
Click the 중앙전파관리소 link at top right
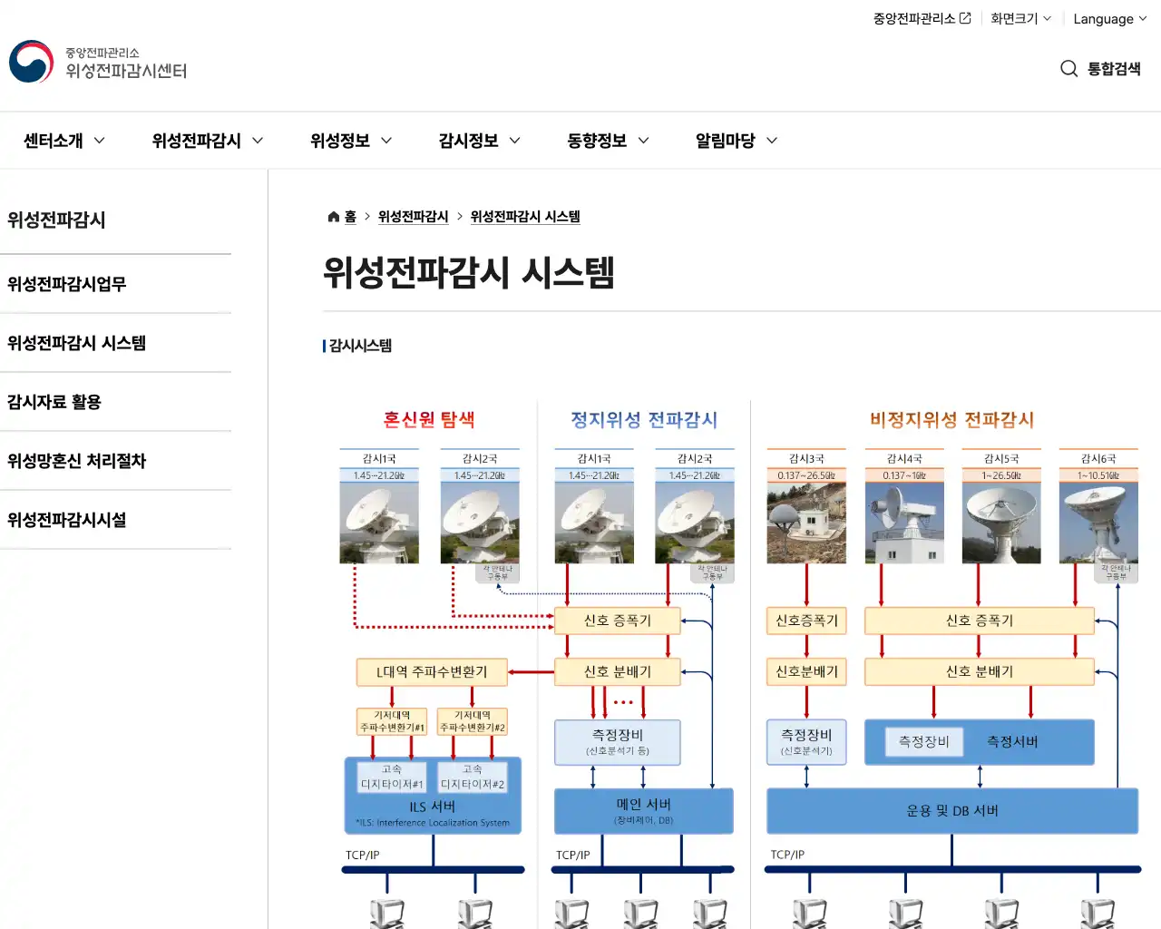(912, 17)
